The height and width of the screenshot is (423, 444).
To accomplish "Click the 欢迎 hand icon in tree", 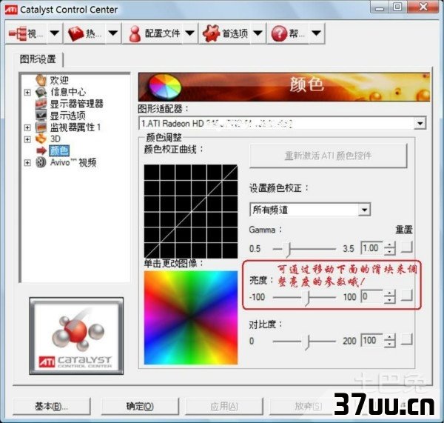I will (x=41, y=80).
